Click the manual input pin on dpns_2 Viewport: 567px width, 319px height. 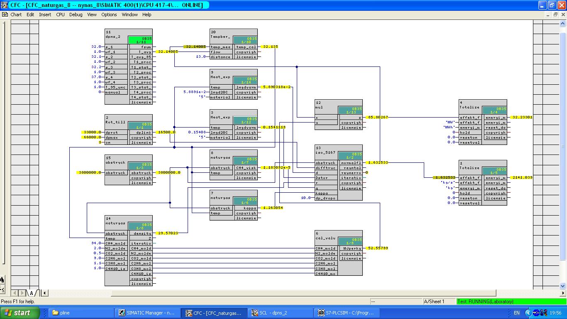[x=116, y=92]
